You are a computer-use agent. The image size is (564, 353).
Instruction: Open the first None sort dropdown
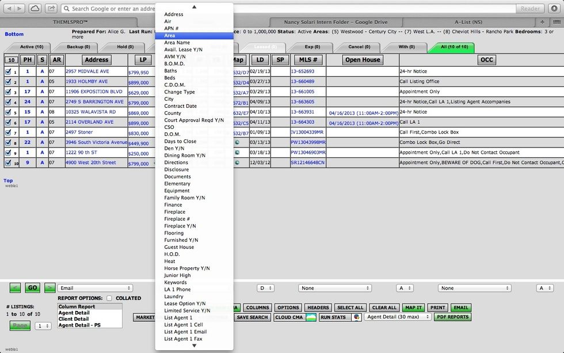pos(335,288)
